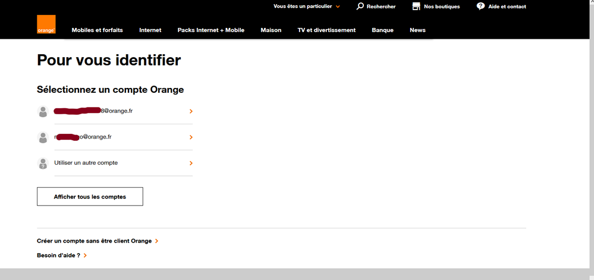Open the Internet menu

[x=150, y=30]
